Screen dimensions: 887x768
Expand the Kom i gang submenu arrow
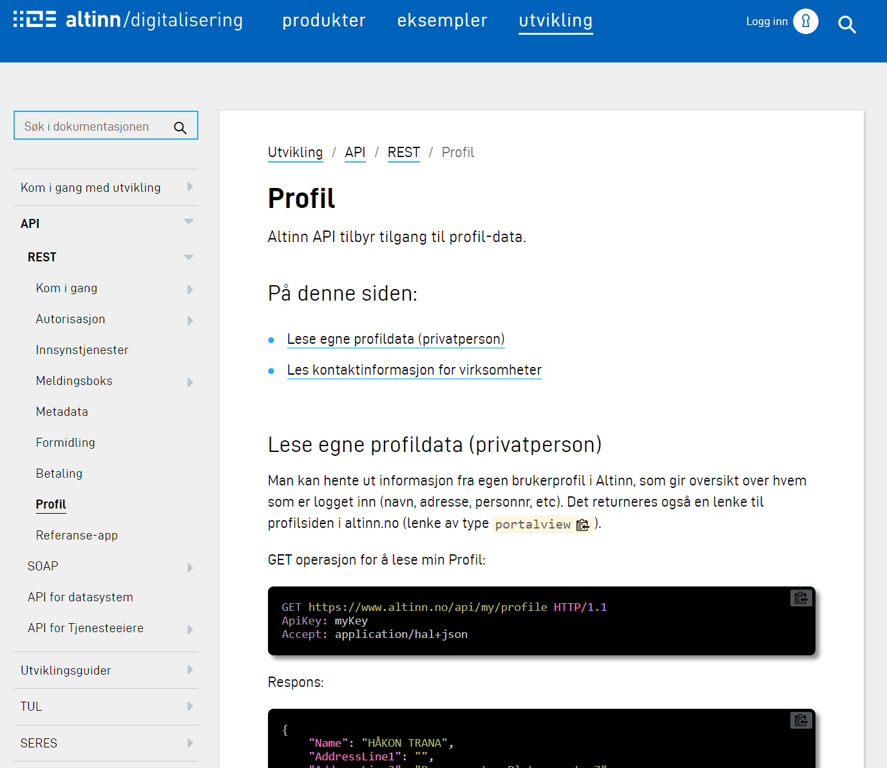(x=190, y=290)
